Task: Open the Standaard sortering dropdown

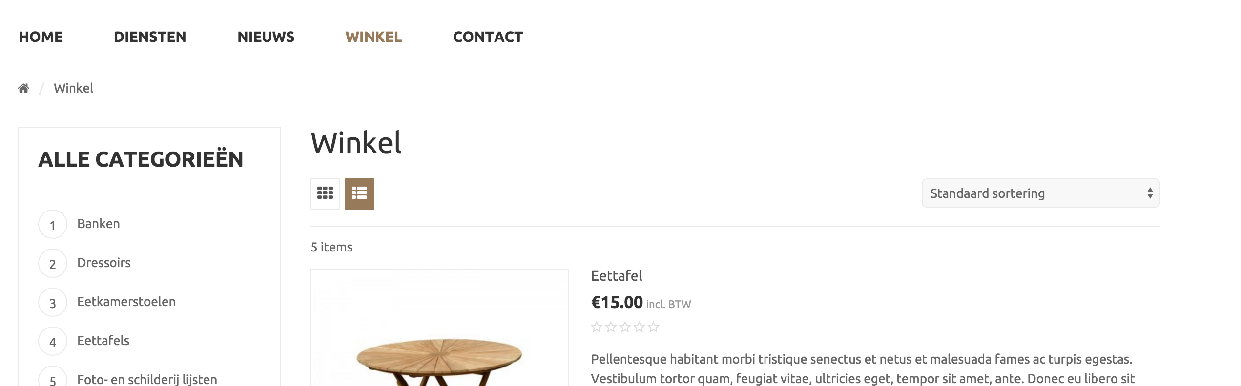Action: (x=1040, y=193)
